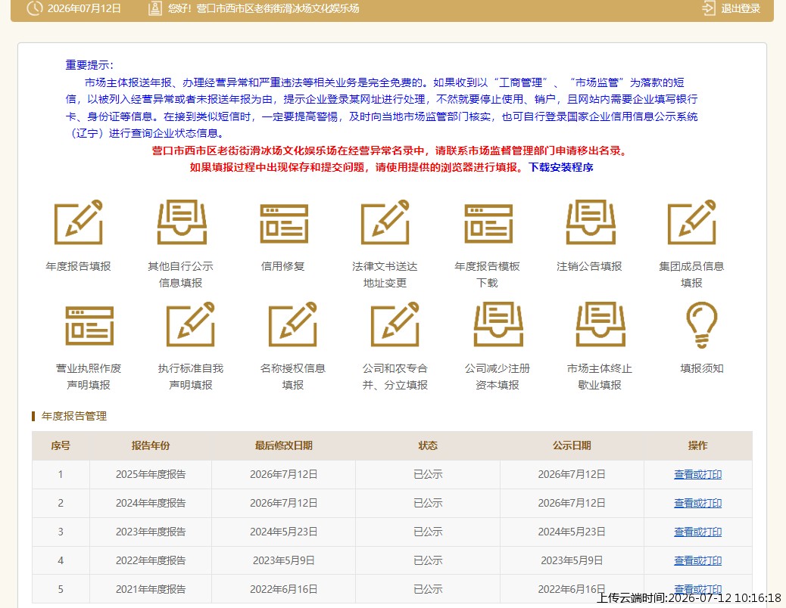Click the 最后修改日期 column header
The height and width of the screenshot is (608, 786).
tap(284, 445)
